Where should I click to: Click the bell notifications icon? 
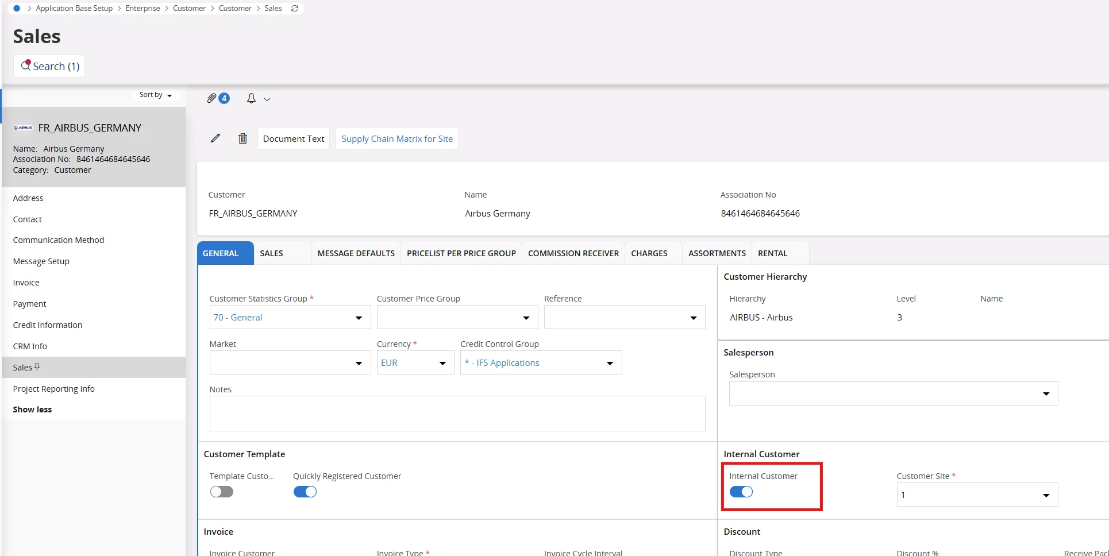pyautogui.click(x=251, y=99)
